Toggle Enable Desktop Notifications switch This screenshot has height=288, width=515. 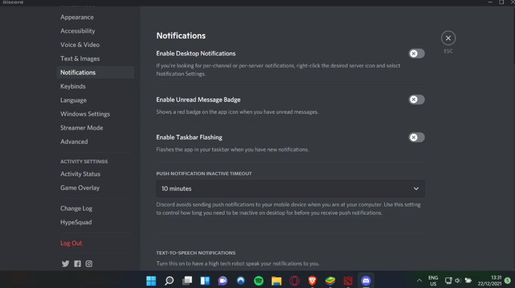pos(416,53)
